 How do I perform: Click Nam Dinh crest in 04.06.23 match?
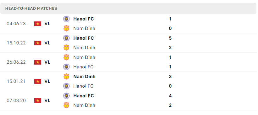66,28
